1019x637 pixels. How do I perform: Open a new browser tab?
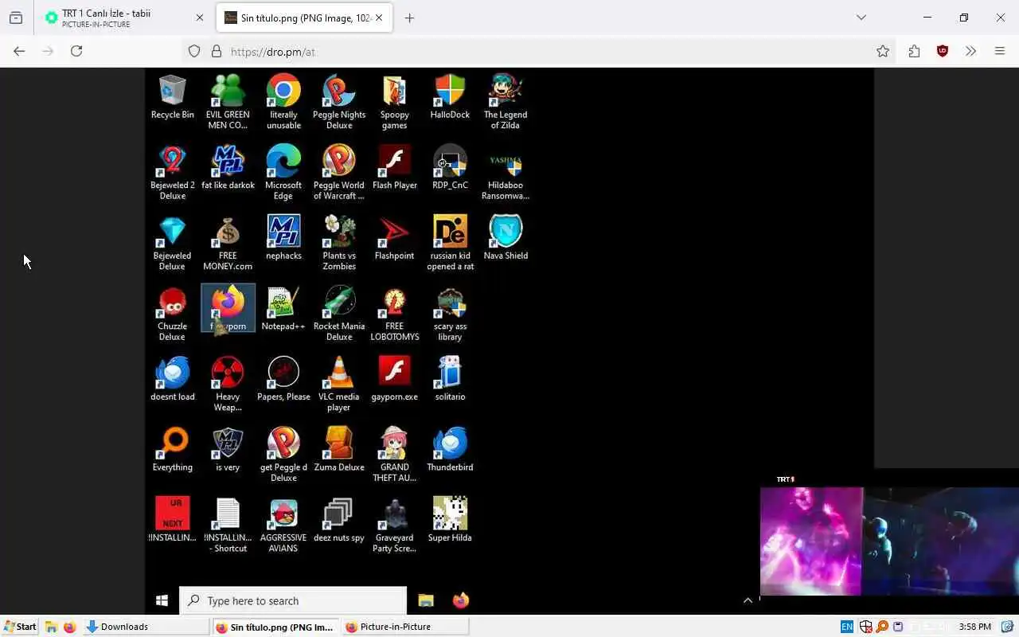[409, 18]
